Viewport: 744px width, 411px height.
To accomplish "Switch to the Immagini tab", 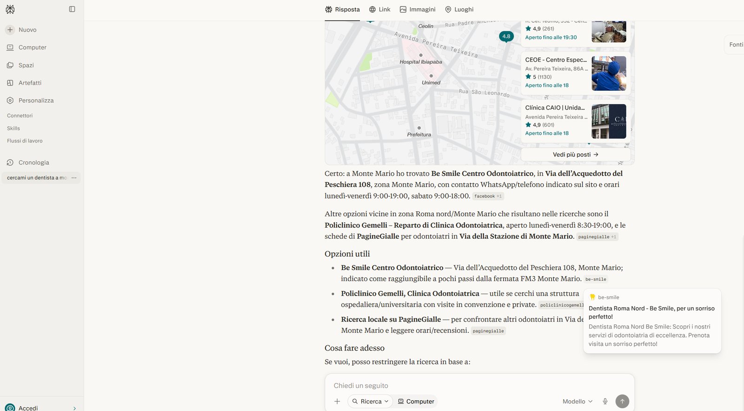I will 418,9.
